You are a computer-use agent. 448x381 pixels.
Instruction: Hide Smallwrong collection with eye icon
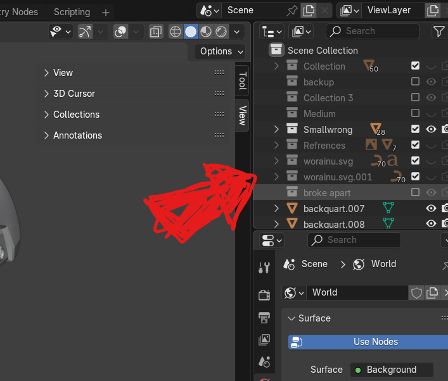click(x=431, y=129)
